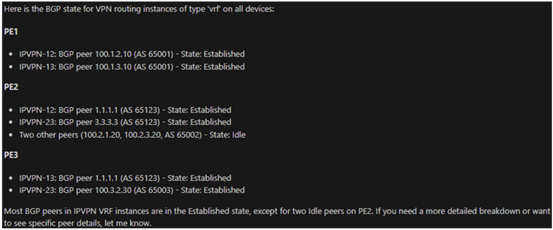Click the bullet before the 100.1.2.10 peer entry
Image resolution: width=553 pixels, height=230 pixels.
[x=11, y=54]
